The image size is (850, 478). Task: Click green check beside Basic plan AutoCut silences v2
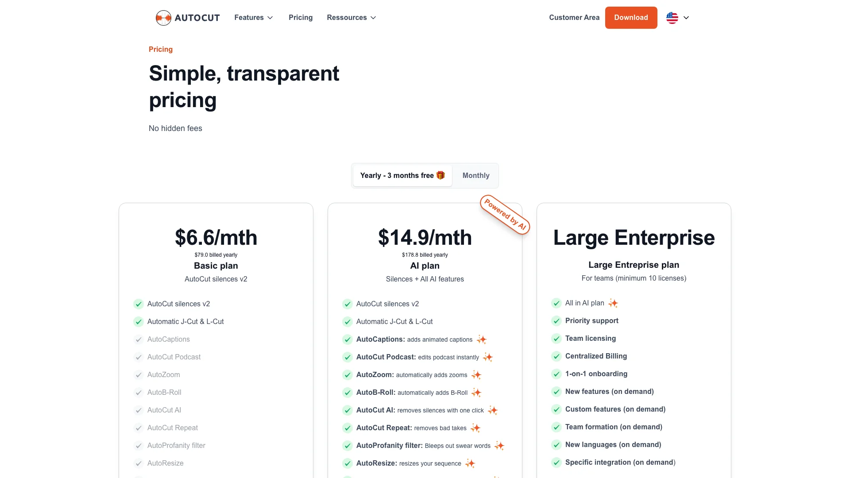[139, 304]
